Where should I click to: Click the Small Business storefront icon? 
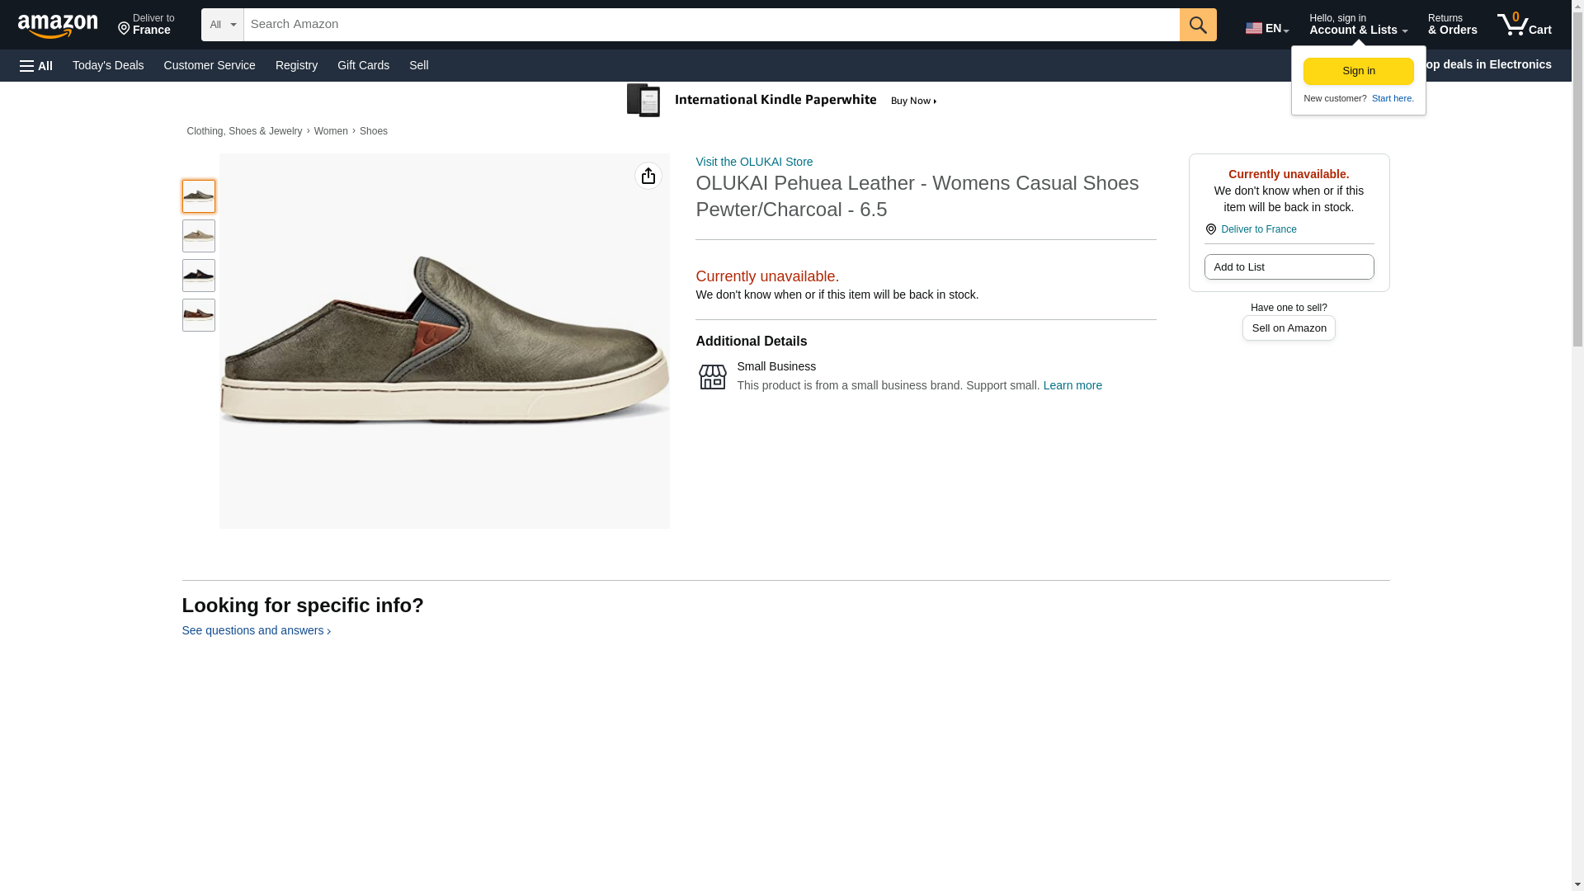(712, 377)
